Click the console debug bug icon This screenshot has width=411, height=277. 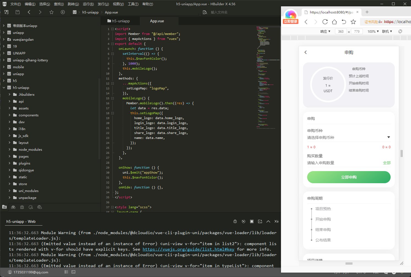[235, 221]
